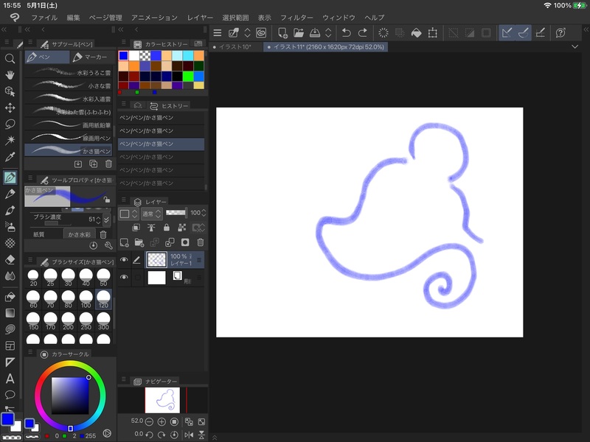Image resolution: width=590 pixels, height=442 pixels.
Task: Switch to マーカー sub tool tab
Action: (91, 57)
